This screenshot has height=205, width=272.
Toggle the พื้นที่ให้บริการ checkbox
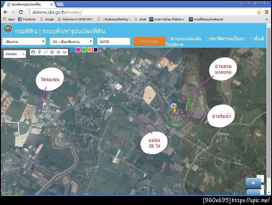click(252, 38)
